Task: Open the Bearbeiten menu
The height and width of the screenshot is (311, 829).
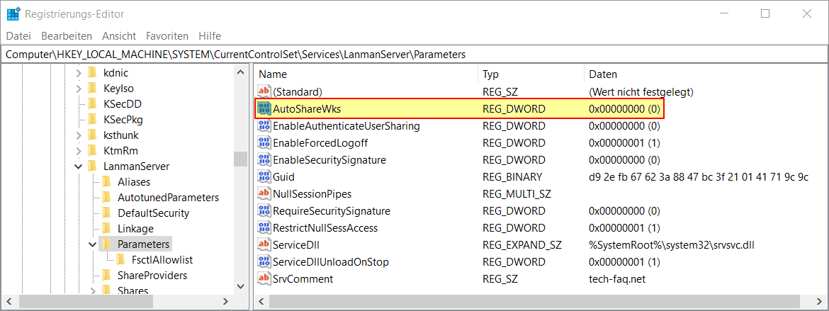Action: (x=67, y=35)
